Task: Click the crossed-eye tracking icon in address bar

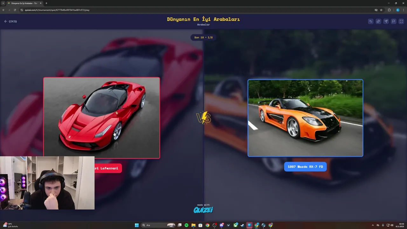Action: (376, 10)
